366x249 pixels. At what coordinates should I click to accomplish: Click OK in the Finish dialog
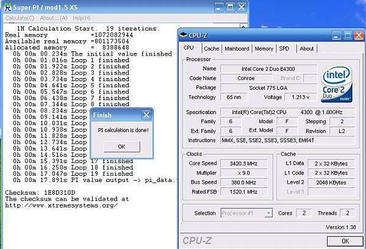tap(122, 146)
